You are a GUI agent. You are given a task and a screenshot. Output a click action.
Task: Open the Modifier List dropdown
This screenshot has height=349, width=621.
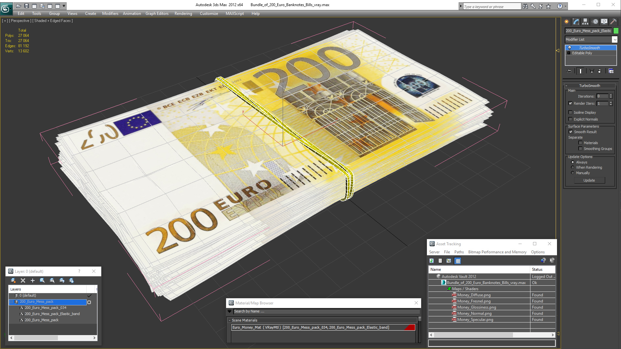pos(615,39)
